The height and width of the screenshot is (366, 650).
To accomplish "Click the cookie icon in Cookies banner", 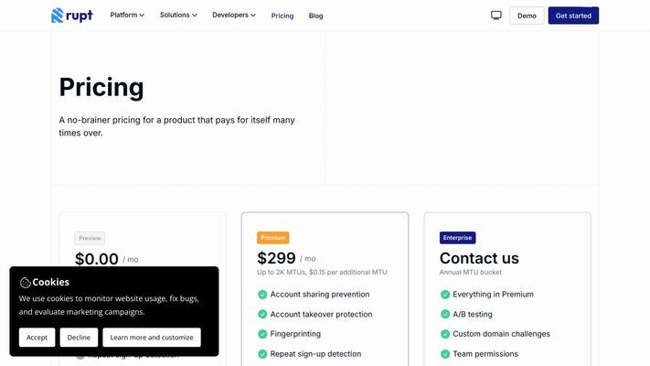I will click(x=25, y=283).
